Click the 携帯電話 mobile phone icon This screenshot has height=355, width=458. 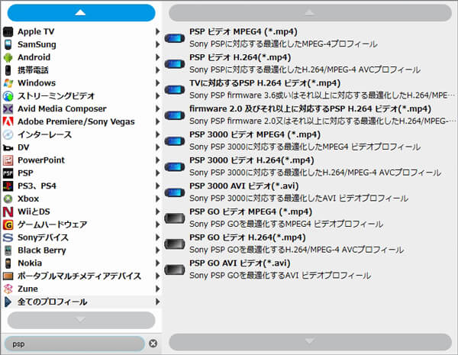(x=8, y=70)
